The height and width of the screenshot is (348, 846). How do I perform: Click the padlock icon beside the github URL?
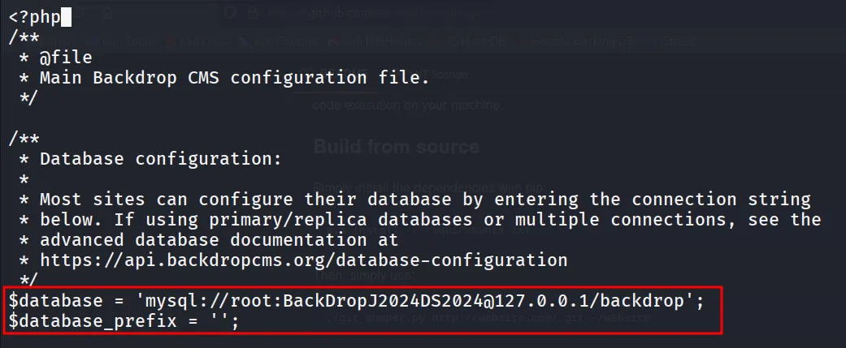point(252,14)
